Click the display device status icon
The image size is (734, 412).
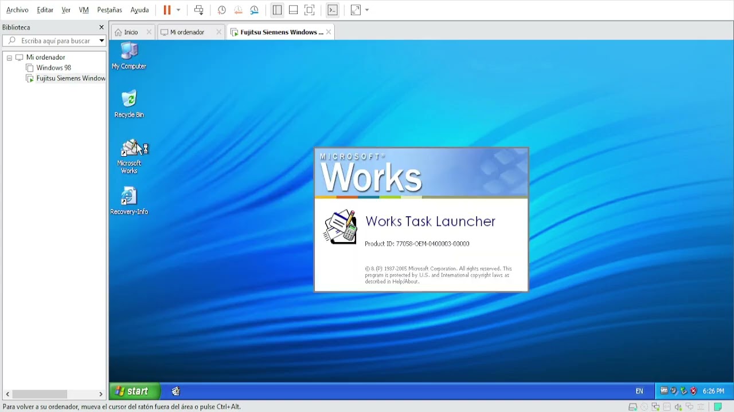point(689,407)
